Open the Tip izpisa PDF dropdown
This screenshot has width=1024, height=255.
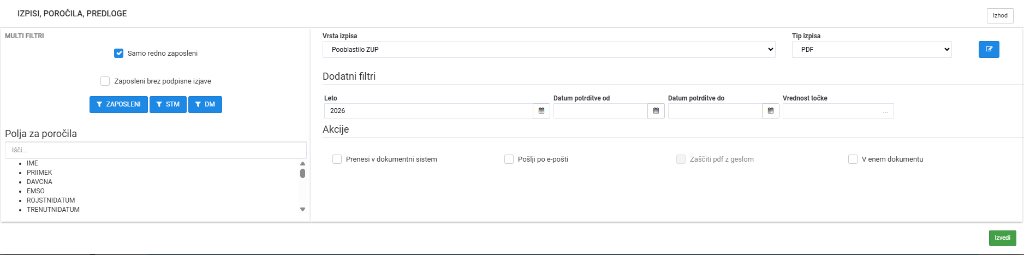point(872,49)
